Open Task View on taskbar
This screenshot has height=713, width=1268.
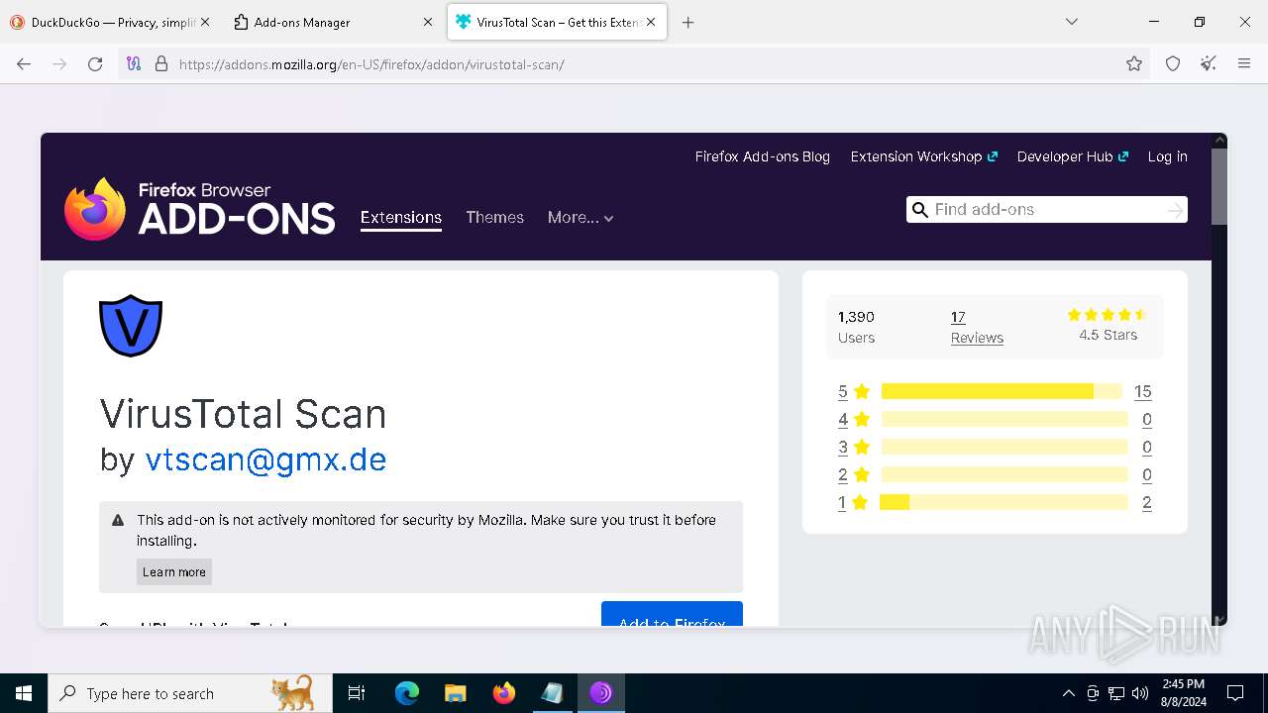point(357,693)
